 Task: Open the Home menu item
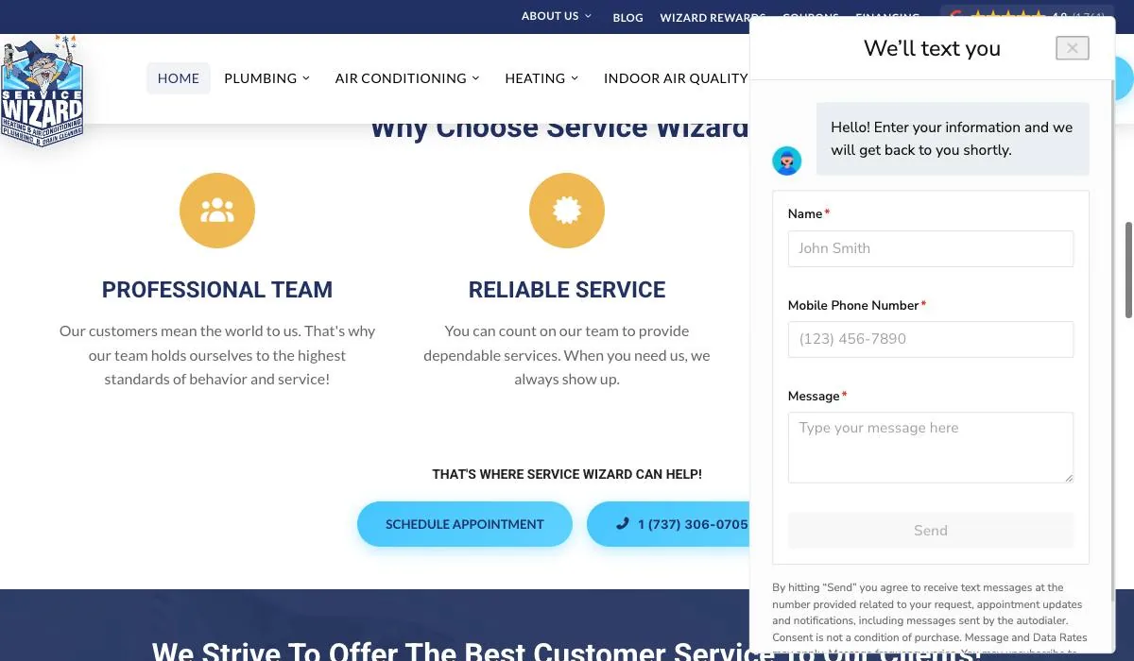(x=179, y=78)
